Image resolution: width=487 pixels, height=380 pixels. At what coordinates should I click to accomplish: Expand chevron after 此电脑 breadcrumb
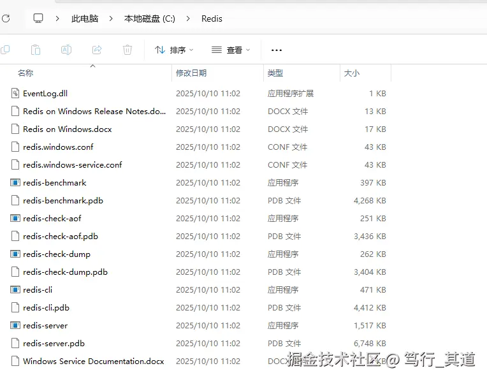tap(111, 18)
